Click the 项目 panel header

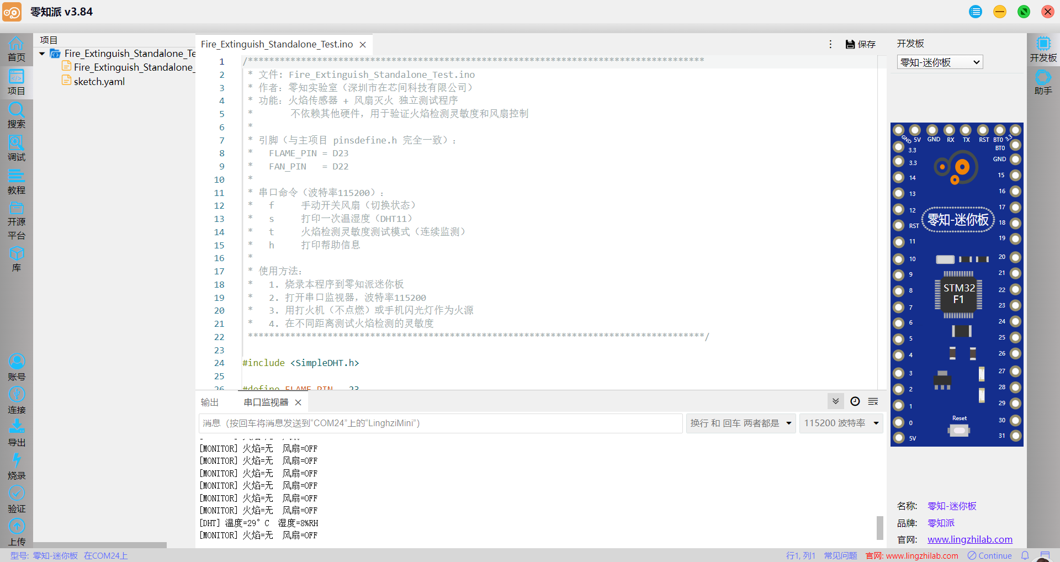click(49, 40)
